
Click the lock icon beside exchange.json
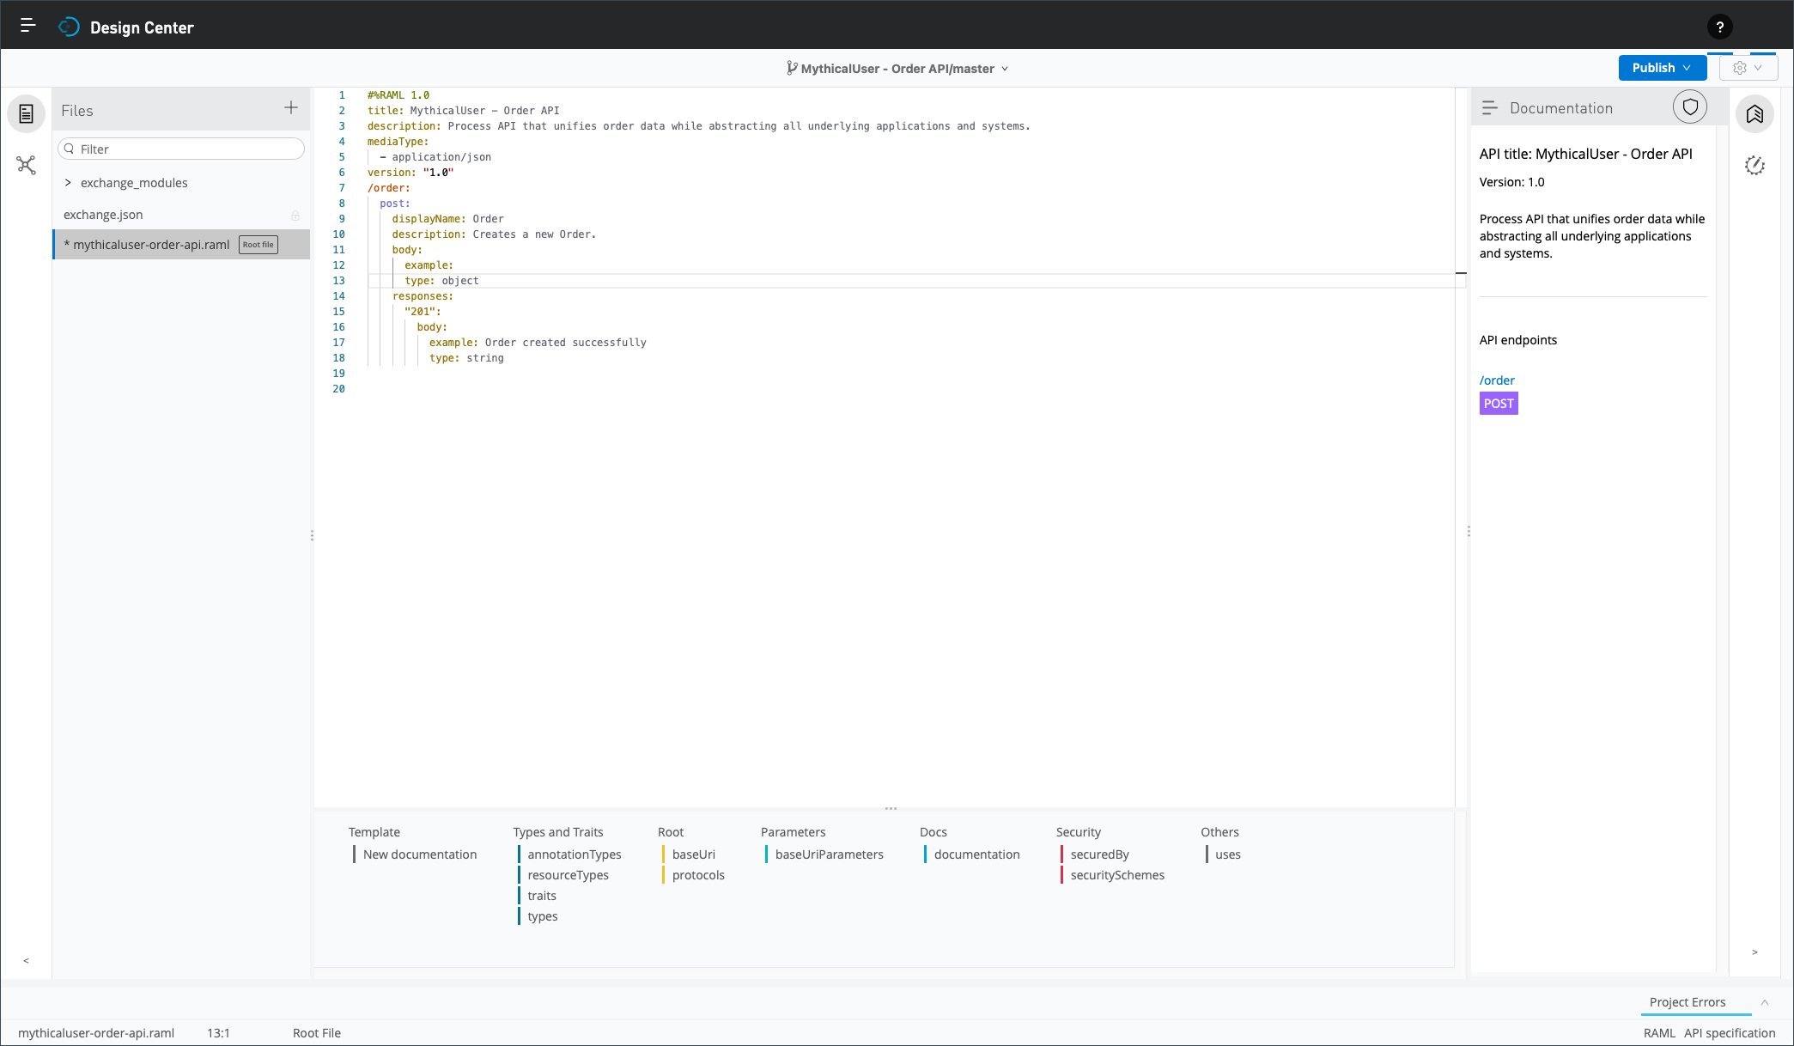[295, 216]
